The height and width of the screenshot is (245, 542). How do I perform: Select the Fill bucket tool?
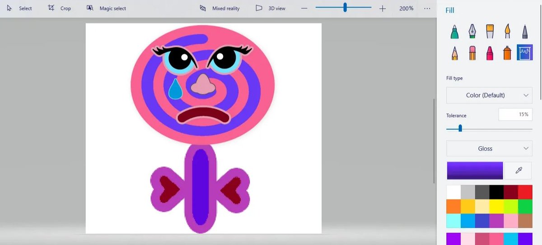point(525,53)
